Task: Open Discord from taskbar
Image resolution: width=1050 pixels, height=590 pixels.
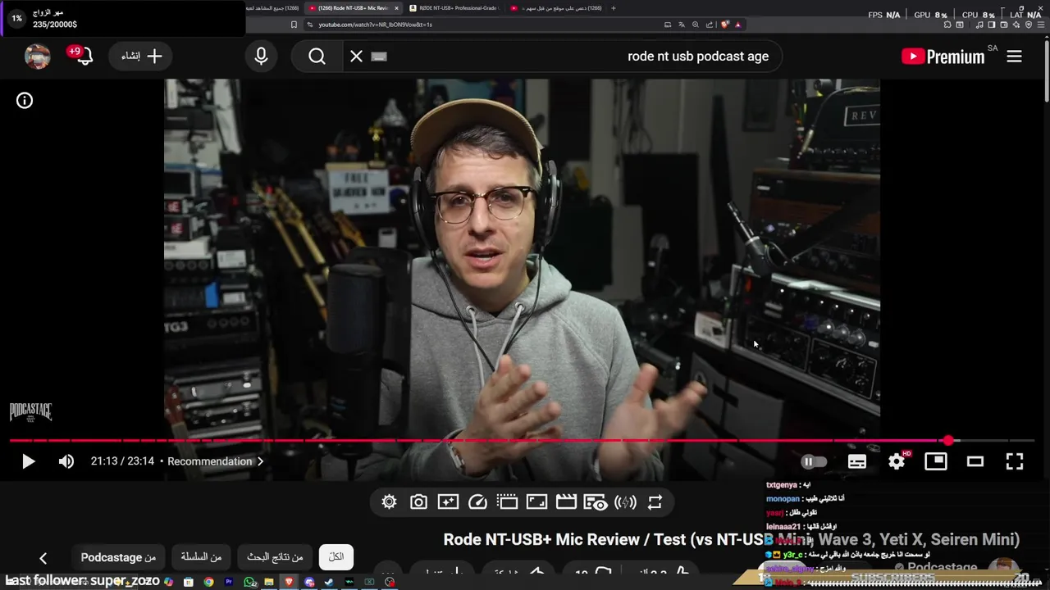Action: click(x=309, y=582)
